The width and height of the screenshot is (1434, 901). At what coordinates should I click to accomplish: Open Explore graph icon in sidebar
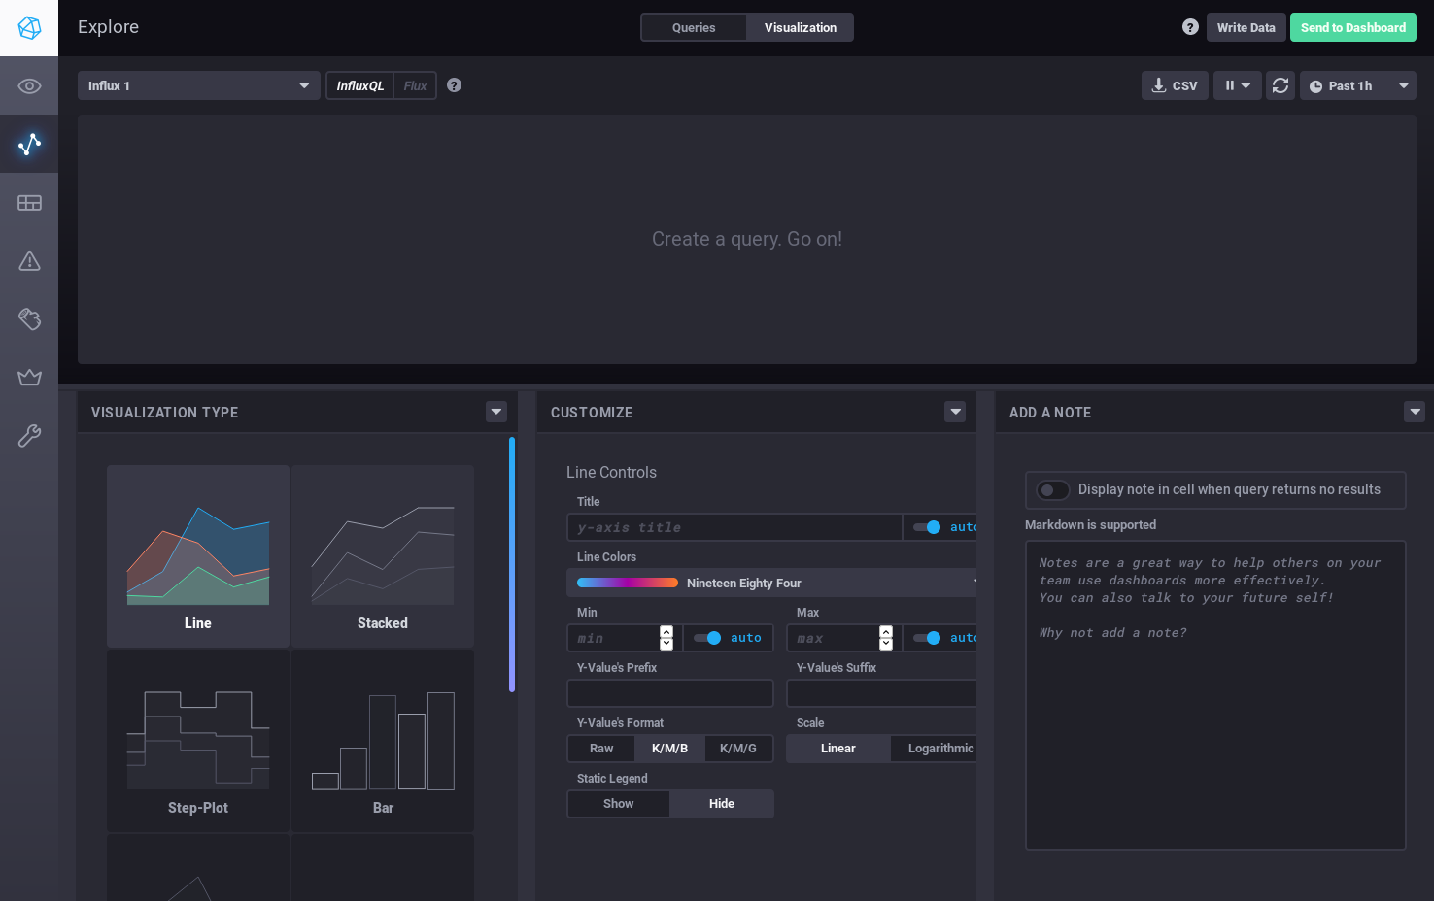[29, 145]
